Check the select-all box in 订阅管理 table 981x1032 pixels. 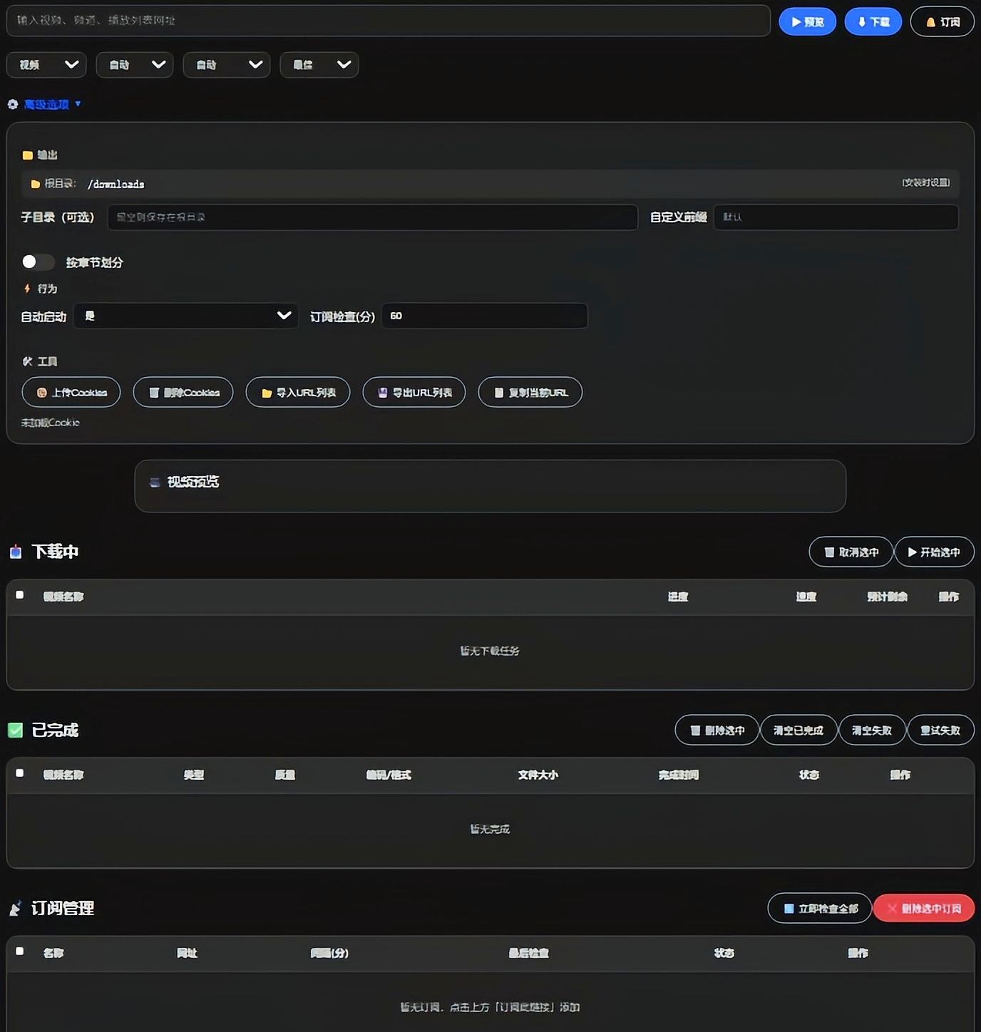click(20, 951)
